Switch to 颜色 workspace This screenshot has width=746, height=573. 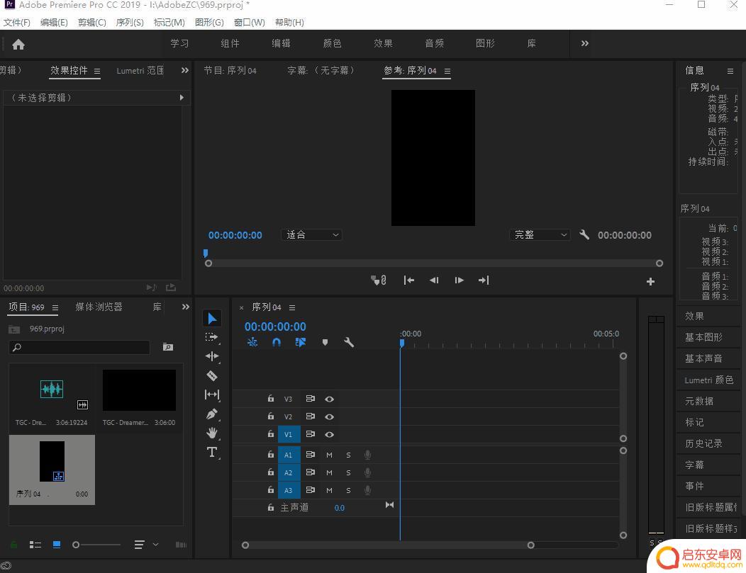click(332, 43)
